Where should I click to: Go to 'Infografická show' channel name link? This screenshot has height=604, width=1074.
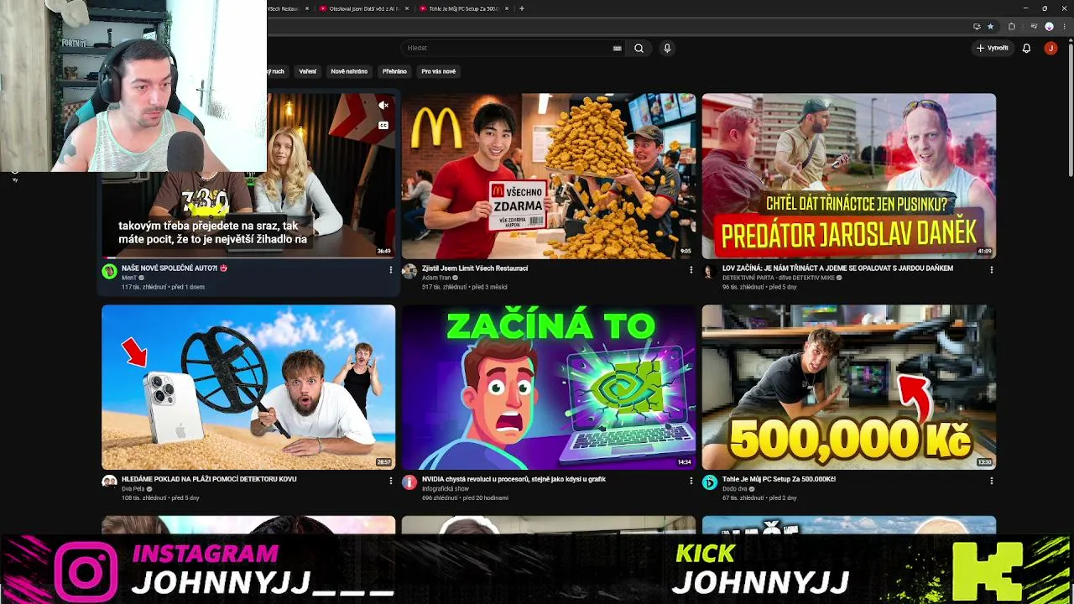point(446,488)
